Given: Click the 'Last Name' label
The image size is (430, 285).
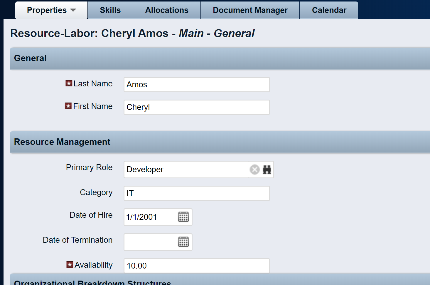Looking at the screenshot, I should (x=93, y=84).
